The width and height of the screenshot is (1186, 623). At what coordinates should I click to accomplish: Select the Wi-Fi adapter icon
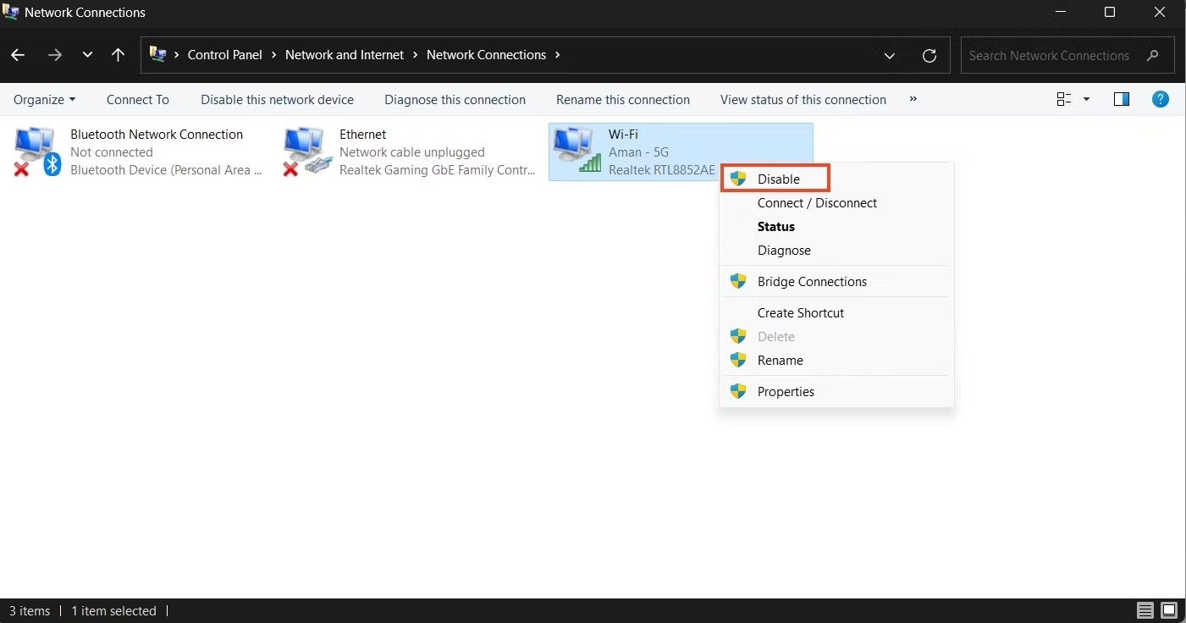[576, 151]
